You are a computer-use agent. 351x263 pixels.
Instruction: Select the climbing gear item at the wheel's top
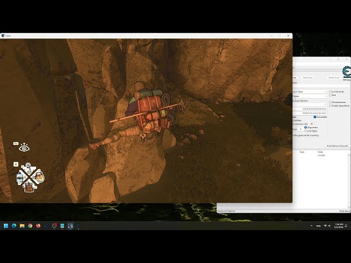coord(29,169)
